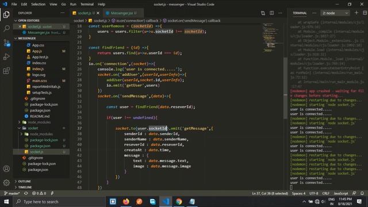368x207 pixels.
Task: Open the Manage gear icon
Action: [6, 183]
